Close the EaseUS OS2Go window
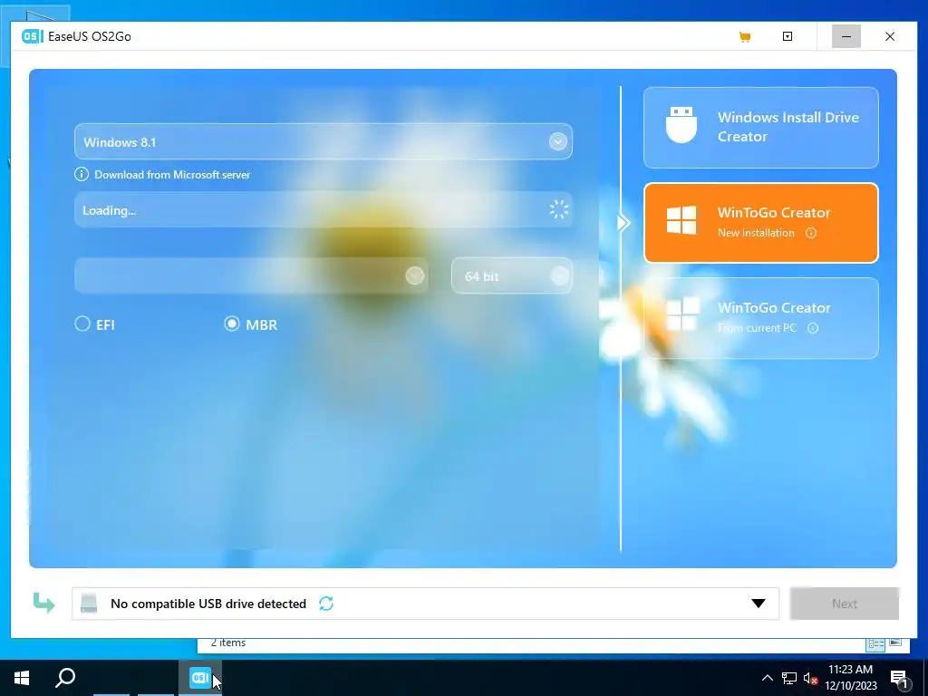The width and height of the screenshot is (928, 696). pos(890,36)
